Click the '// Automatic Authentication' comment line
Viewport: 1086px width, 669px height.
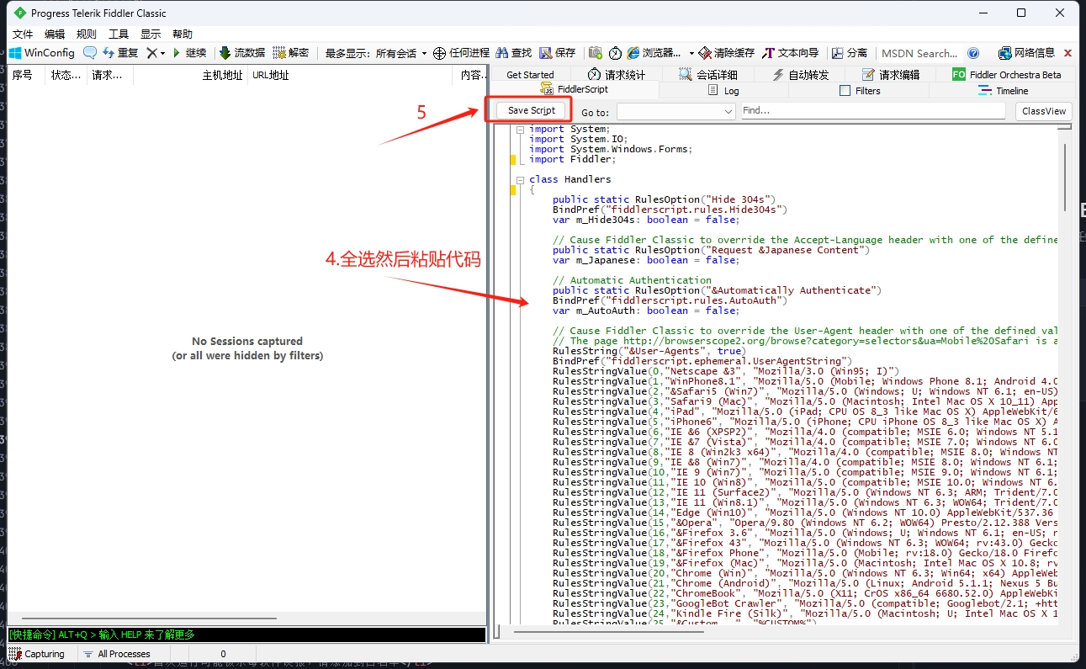[x=632, y=280]
